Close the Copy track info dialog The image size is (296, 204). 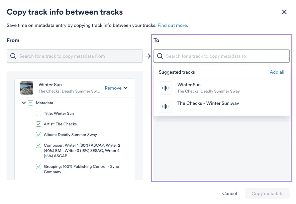tap(284, 12)
